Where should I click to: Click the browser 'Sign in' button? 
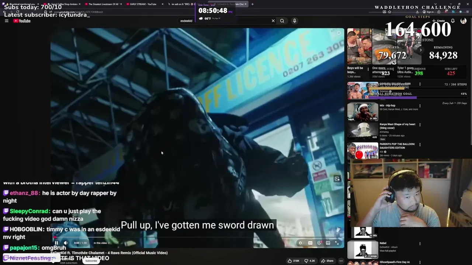(x=428, y=12)
